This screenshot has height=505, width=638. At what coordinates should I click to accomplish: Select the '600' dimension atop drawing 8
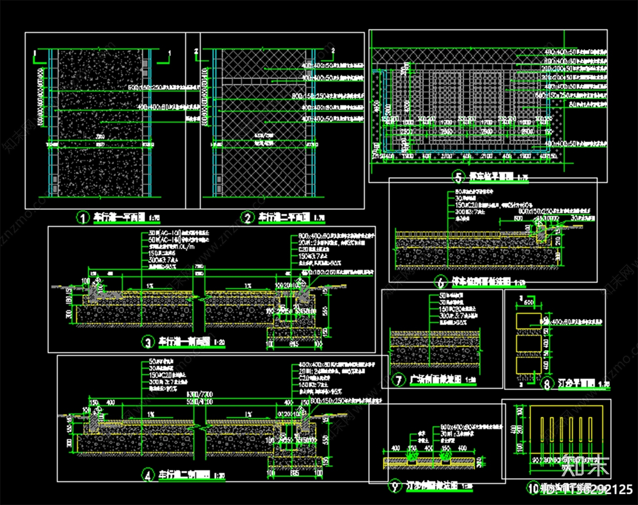tap(528, 303)
